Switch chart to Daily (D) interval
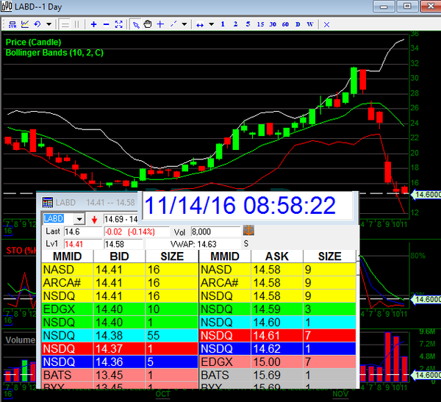This screenshot has height=402, width=441. pos(297,24)
